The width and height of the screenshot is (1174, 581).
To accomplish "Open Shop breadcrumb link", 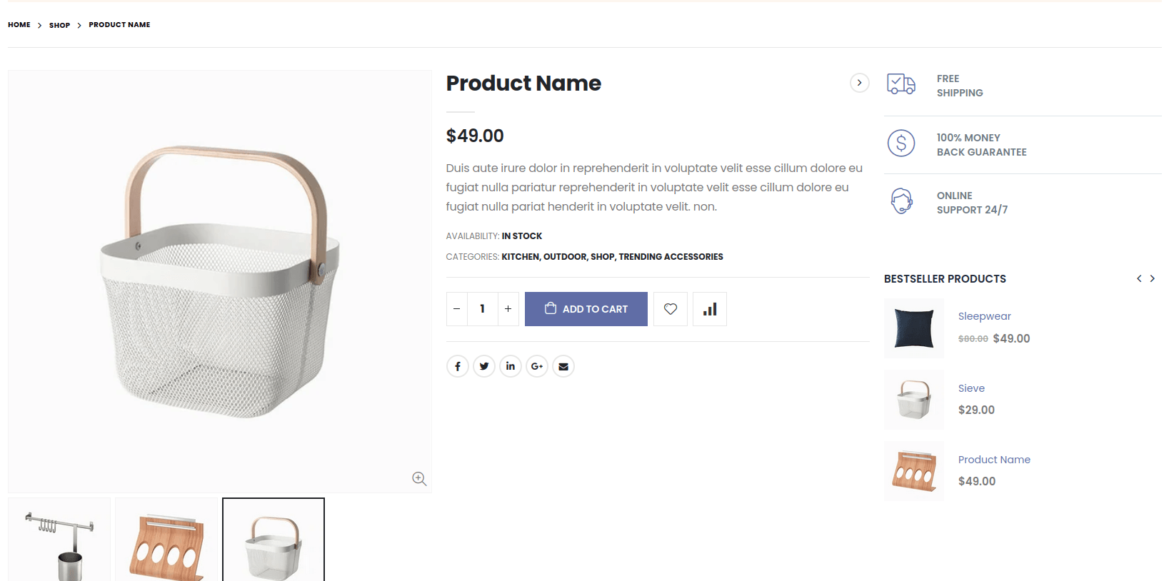I will 59,25.
